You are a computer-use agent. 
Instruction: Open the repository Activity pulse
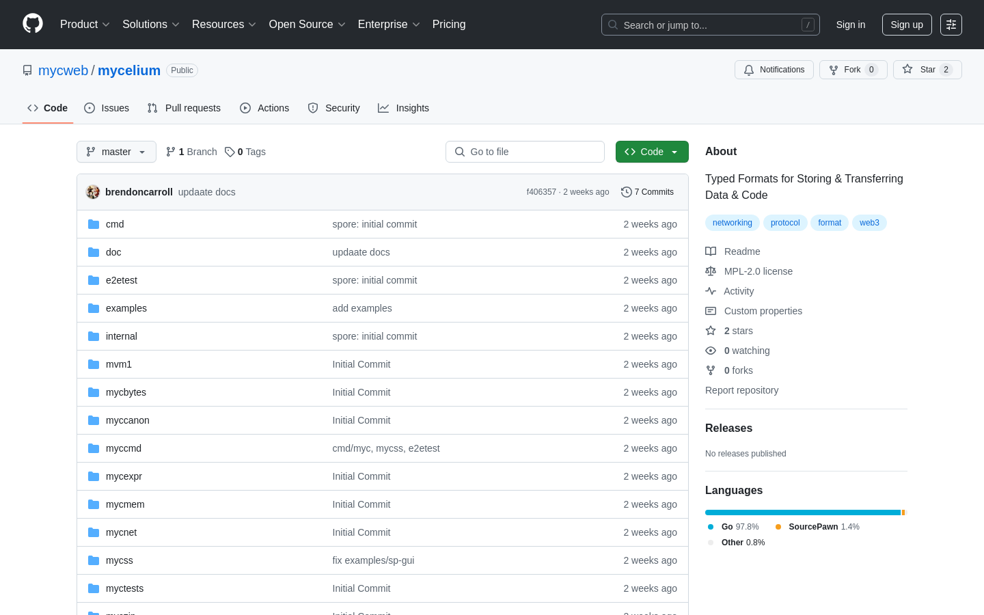click(x=730, y=291)
